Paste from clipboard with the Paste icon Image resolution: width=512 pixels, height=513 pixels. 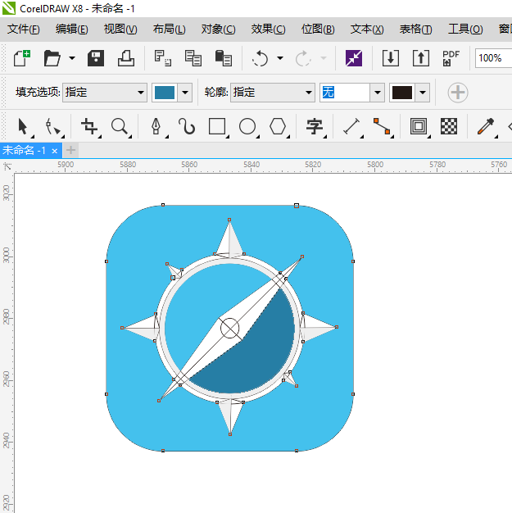coord(224,58)
